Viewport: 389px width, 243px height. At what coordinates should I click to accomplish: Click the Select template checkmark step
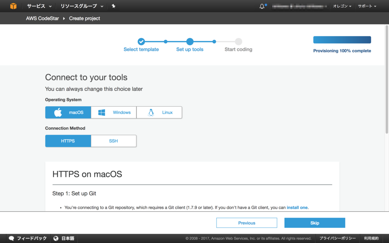141,41
